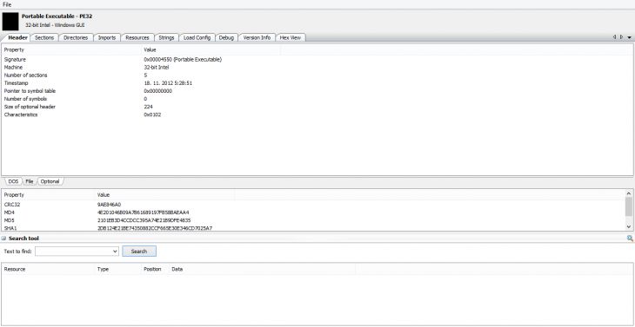Click scroll up arrow in hash list

click(629, 193)
